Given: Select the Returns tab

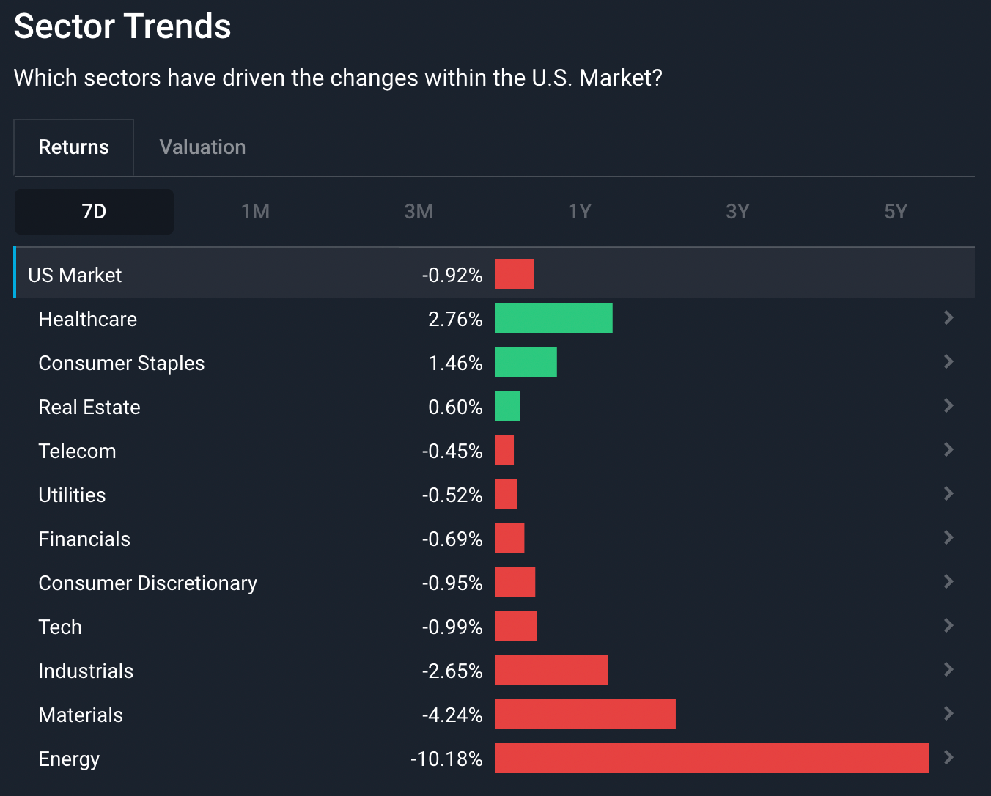Looking at the screenshot, I should 73,147.
